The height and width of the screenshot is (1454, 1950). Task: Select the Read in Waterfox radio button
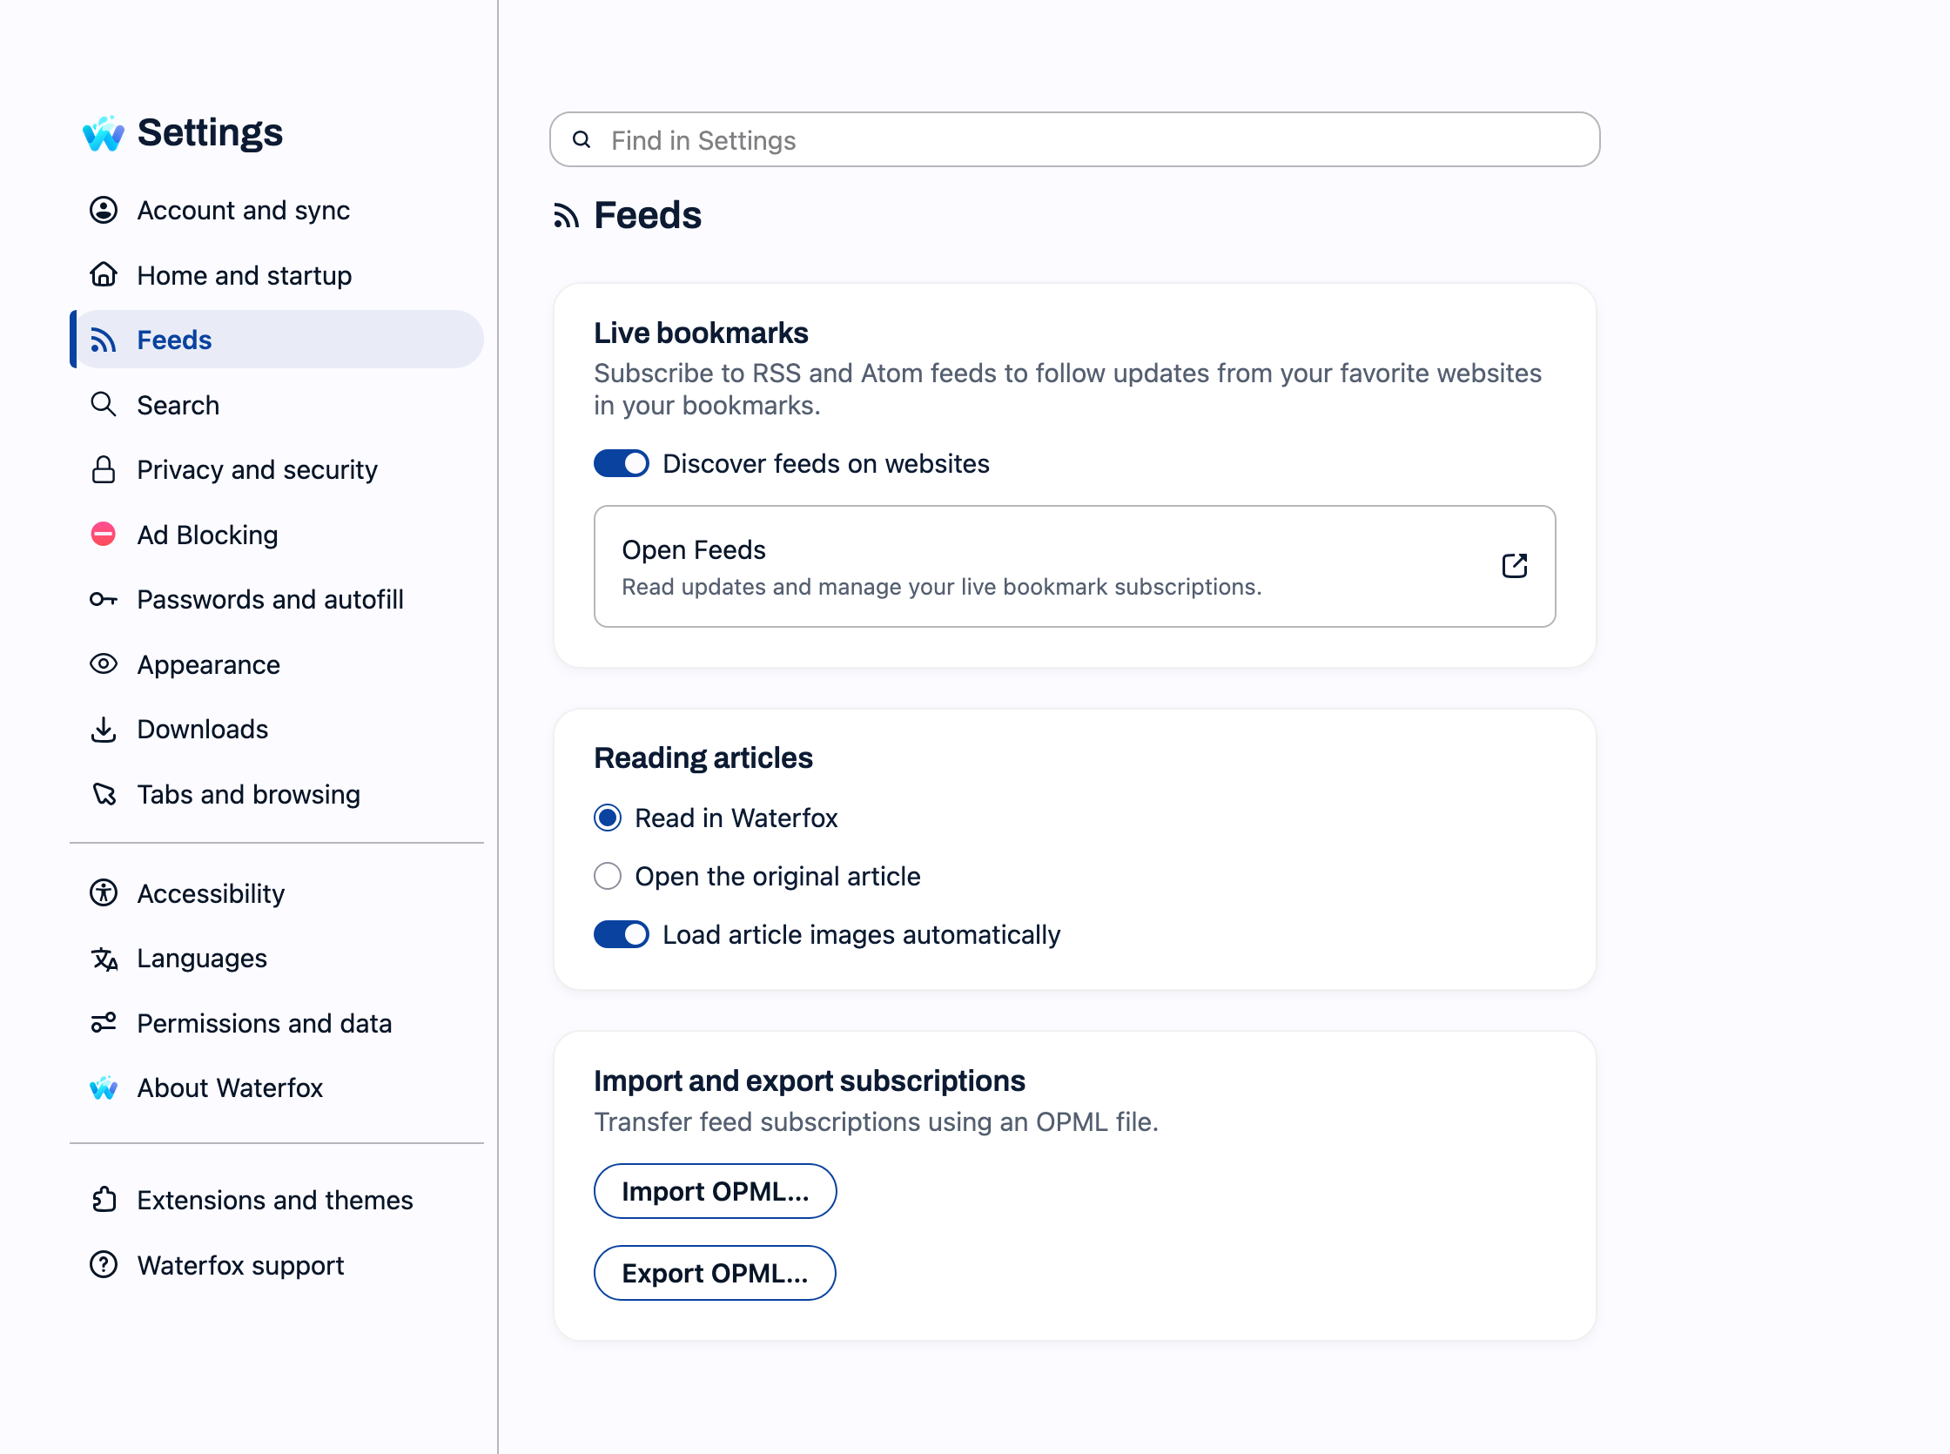pyautogui.click(x=607, y=818)
